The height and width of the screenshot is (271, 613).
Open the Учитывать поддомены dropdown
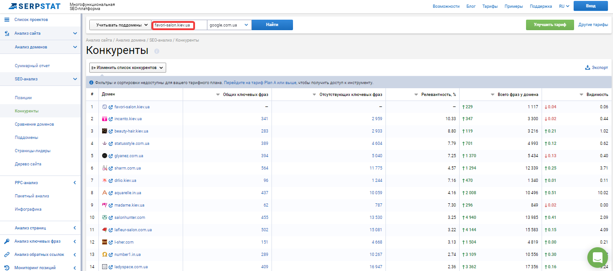tap(121, 25)
